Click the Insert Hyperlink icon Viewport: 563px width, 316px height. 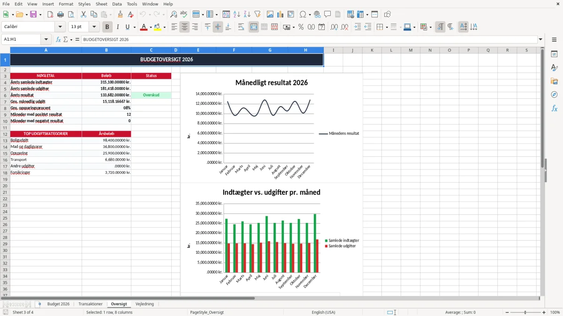pos(317,15)
